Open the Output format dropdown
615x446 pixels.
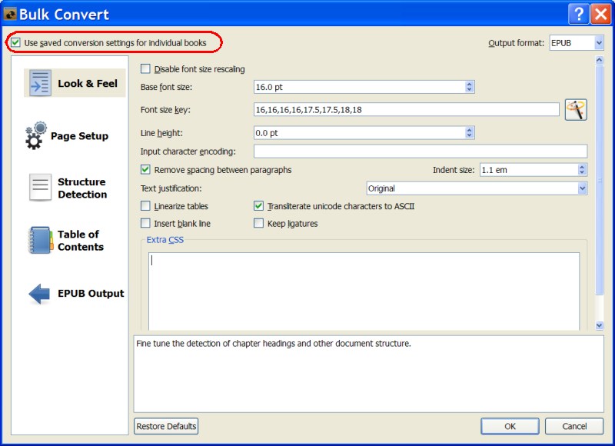pyautogui.click(x=599, y=43)
